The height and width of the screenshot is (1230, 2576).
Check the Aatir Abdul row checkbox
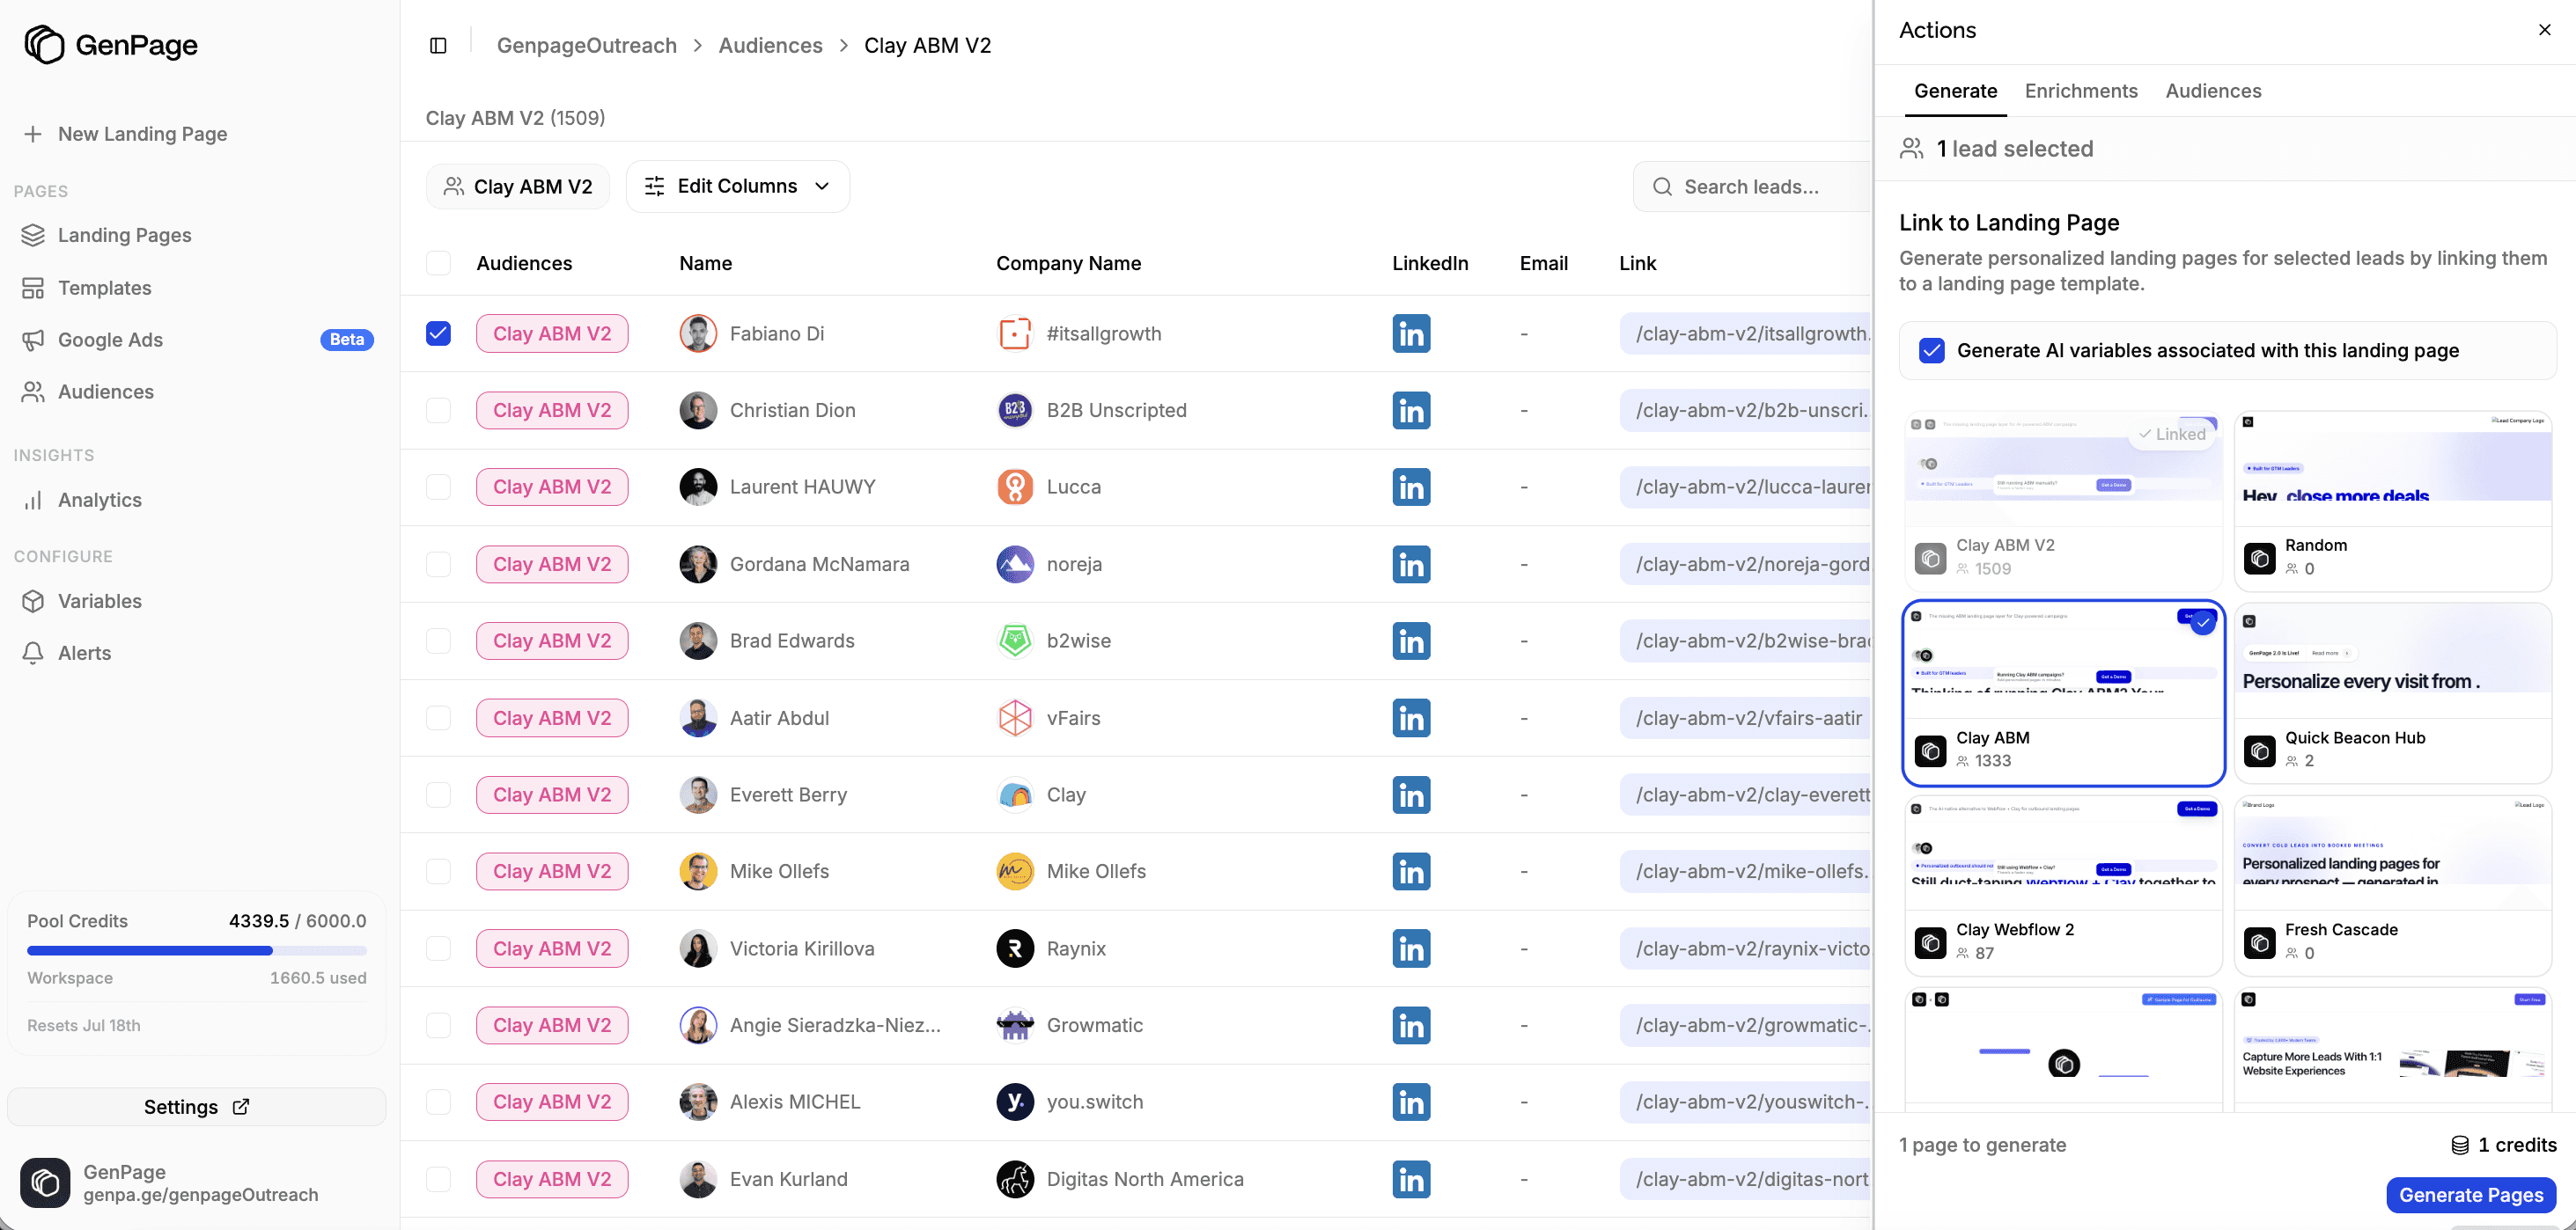click(x=438, y=719)
